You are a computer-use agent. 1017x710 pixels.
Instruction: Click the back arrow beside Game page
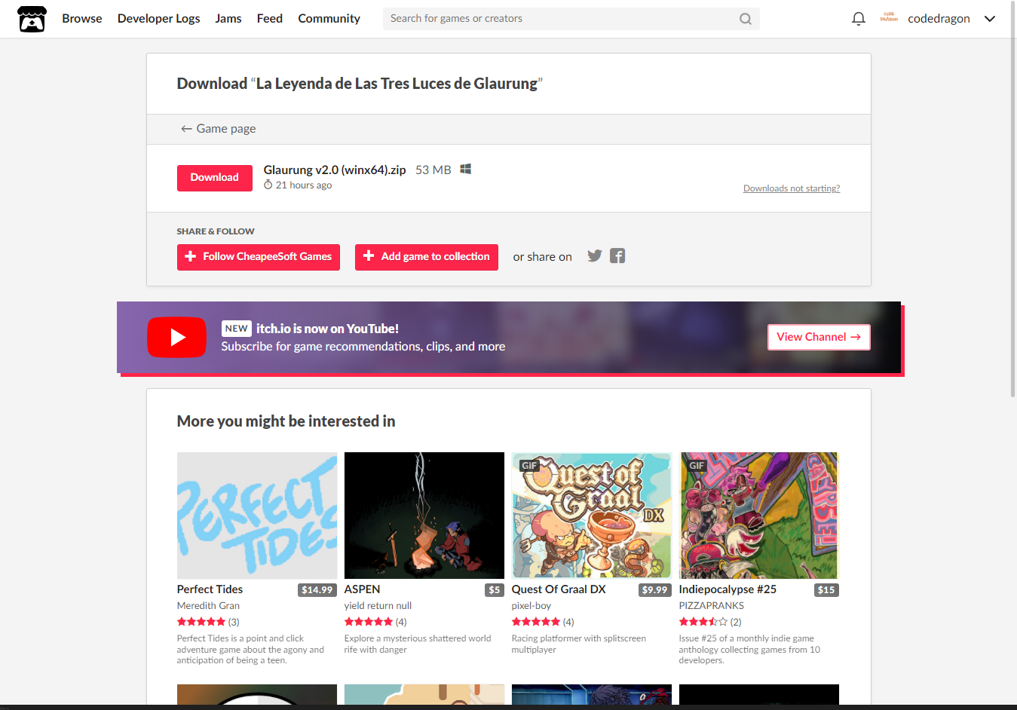coord(186,129)
